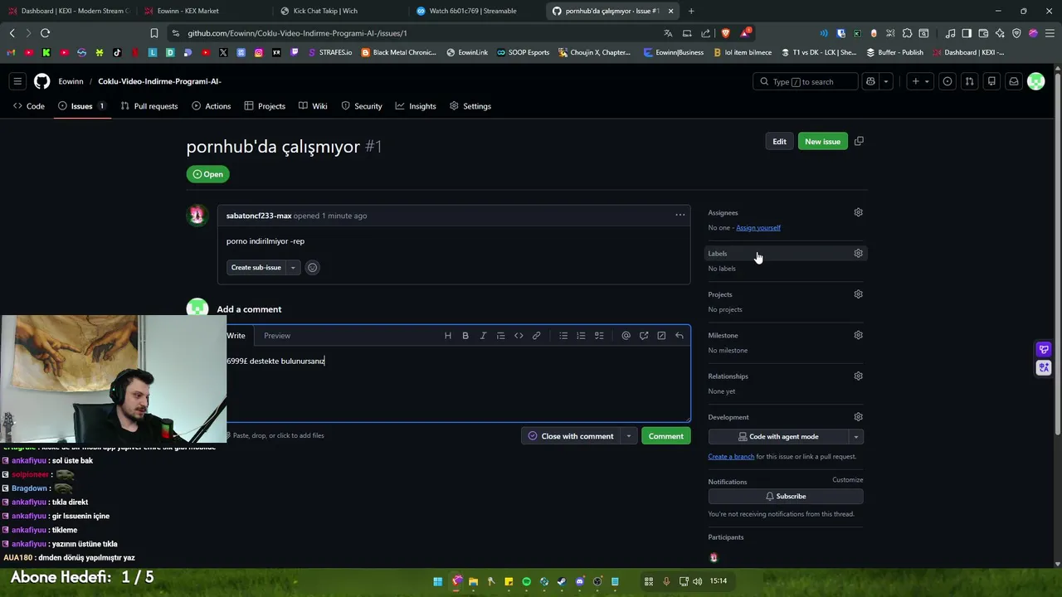Apply italic formatting in comment editor
The height and width of the screenshot is (597, 1062).
pos(483,336)
